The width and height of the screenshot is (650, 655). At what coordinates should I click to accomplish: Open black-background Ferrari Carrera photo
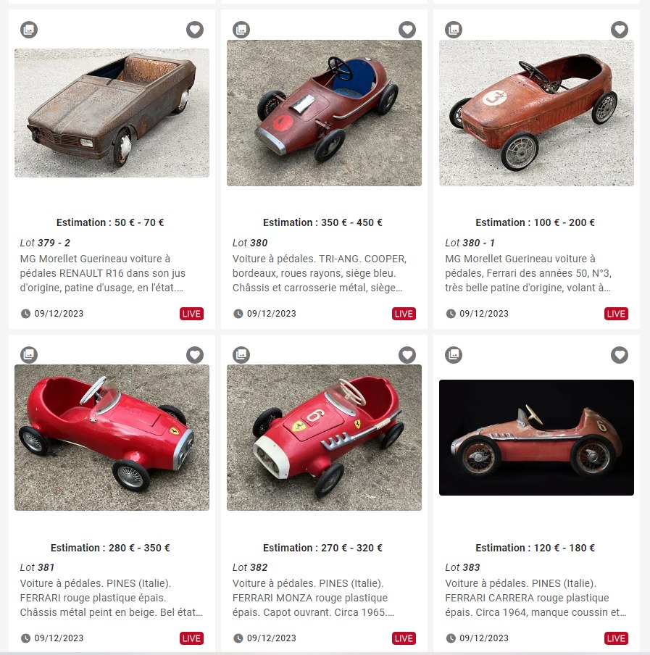pos(536,438)
